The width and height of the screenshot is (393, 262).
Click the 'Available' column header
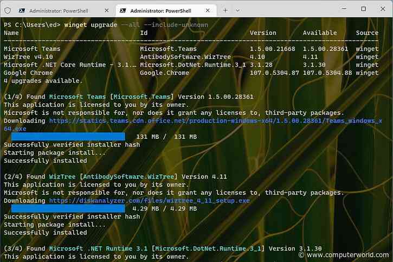[x=320, y=33]
